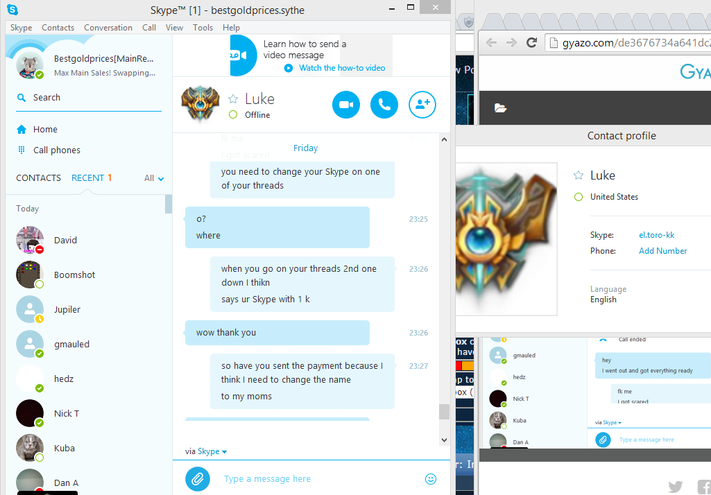Open the View menu

click(x=175, y=28)
